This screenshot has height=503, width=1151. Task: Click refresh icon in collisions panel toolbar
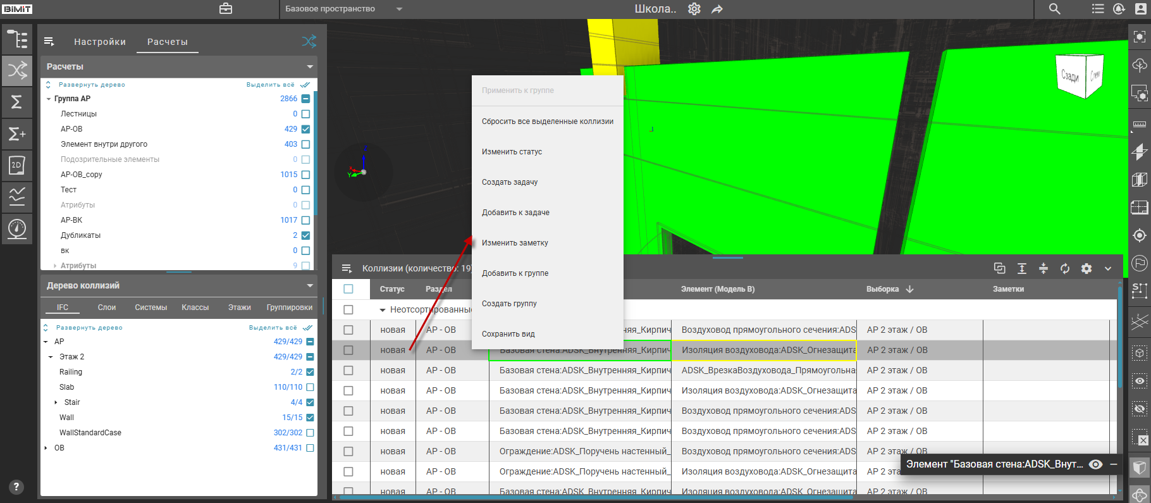click(1065, 268)
